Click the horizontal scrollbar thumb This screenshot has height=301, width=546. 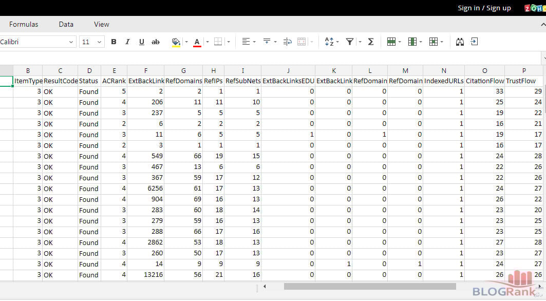(x=370, y=287)
